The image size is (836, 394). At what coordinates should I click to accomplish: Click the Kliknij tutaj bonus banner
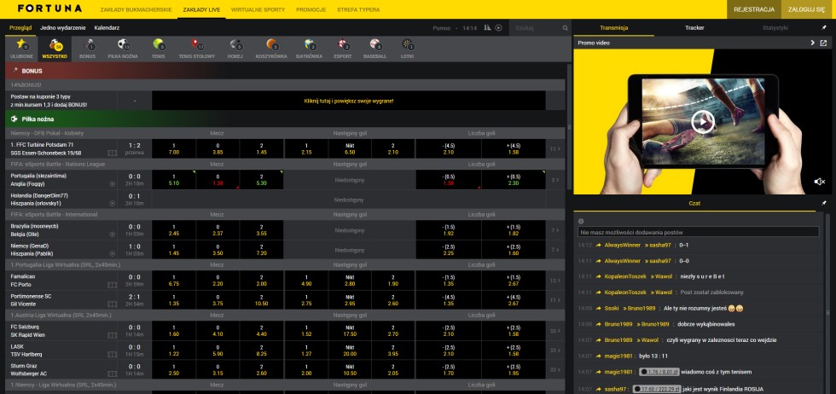[349, 101]
